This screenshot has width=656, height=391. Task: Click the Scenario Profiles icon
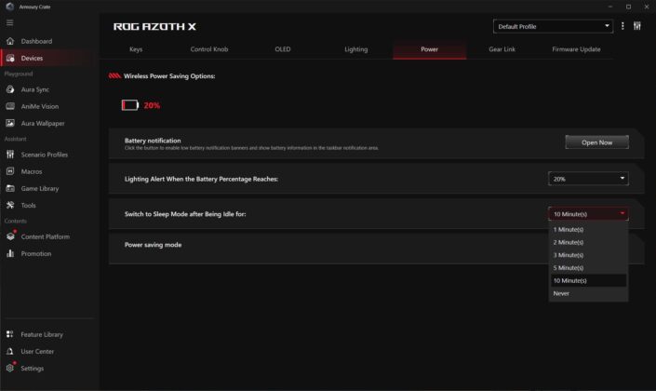tap(10, 155)
